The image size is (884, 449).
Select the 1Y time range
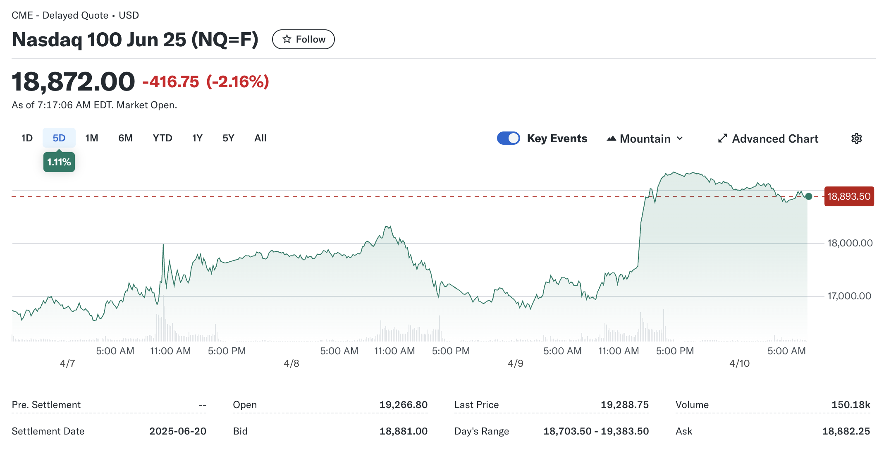pos(197,138)
